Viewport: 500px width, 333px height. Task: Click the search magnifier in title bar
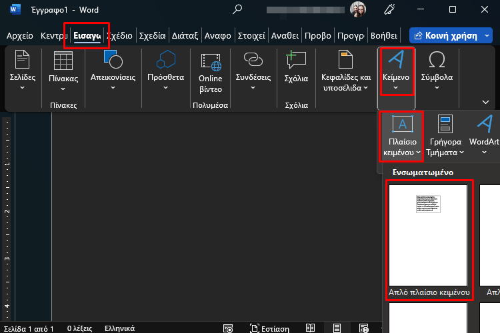point(237,9)
